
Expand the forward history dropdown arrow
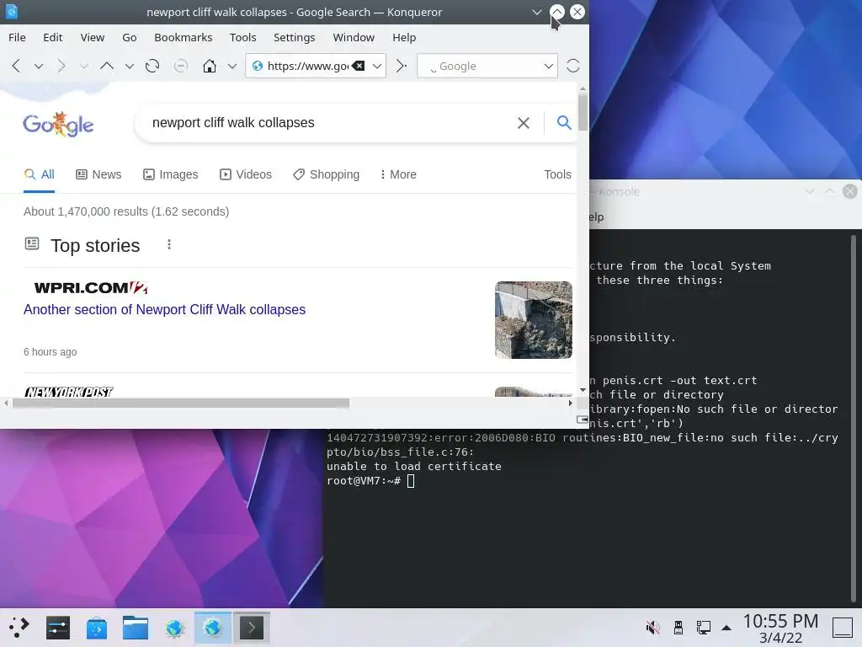(x=83, y=66)
